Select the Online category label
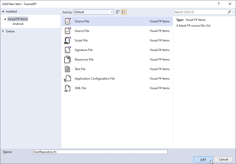The width and height of the screenshot is (236, 164). coord(10,31)
